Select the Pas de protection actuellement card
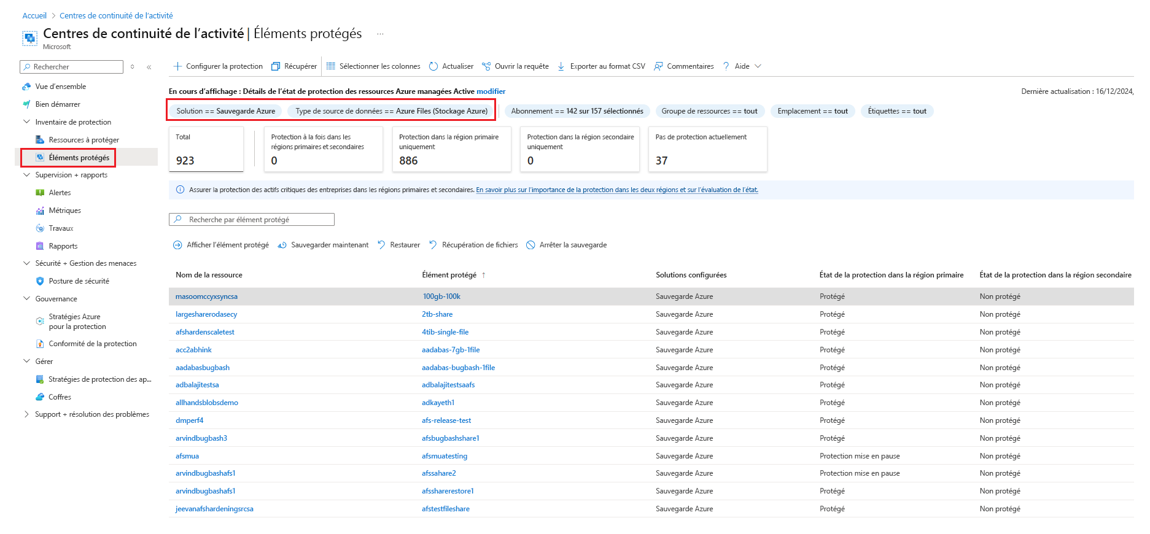The height and width of the screenshot is (534, 1150). pyautogui.click(x=707, y=149)
